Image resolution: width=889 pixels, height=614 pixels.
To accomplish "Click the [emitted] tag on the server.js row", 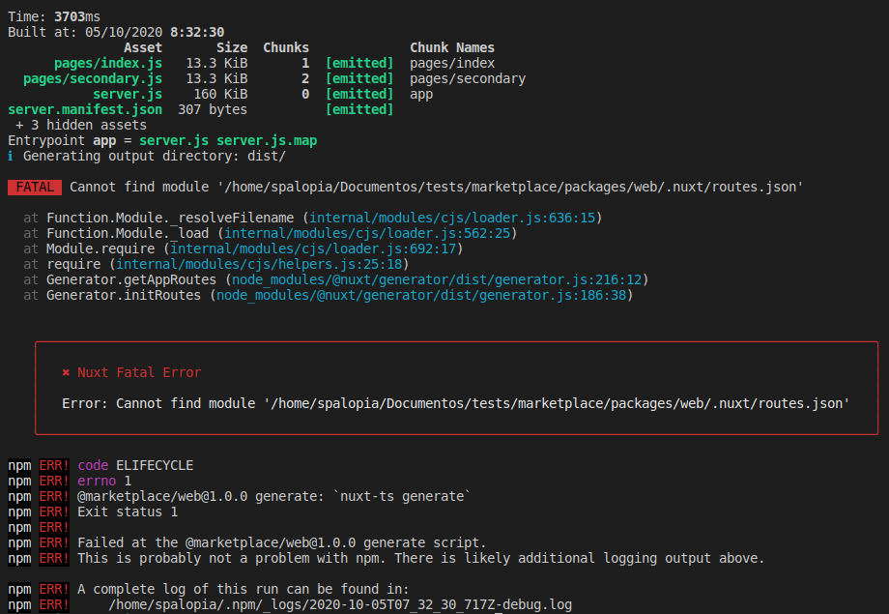I will [359, 94].
